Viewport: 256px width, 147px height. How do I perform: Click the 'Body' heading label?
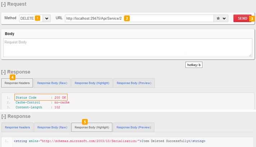[x=9, y=34]
